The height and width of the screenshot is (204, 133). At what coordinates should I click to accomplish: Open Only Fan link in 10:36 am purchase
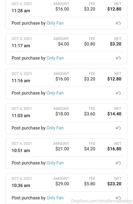(x=55, y=198)
